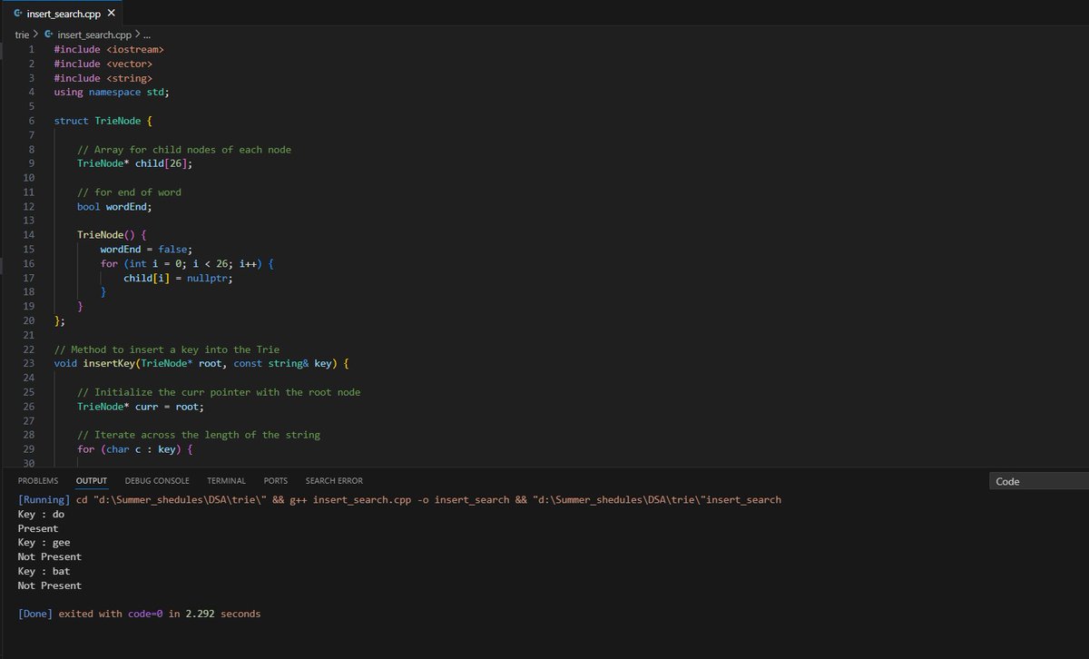Click the '#include <string>' line
This screenshot has height=659, width=1089.
tap(103, 78)
